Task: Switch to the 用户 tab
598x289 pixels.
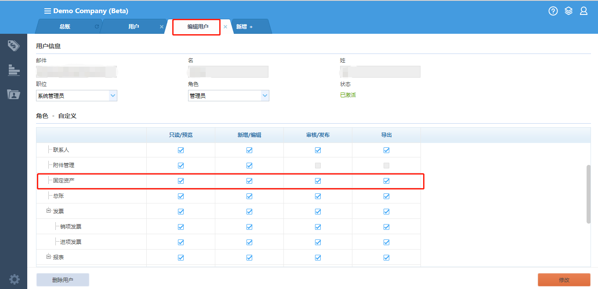Action: (134, 27)
